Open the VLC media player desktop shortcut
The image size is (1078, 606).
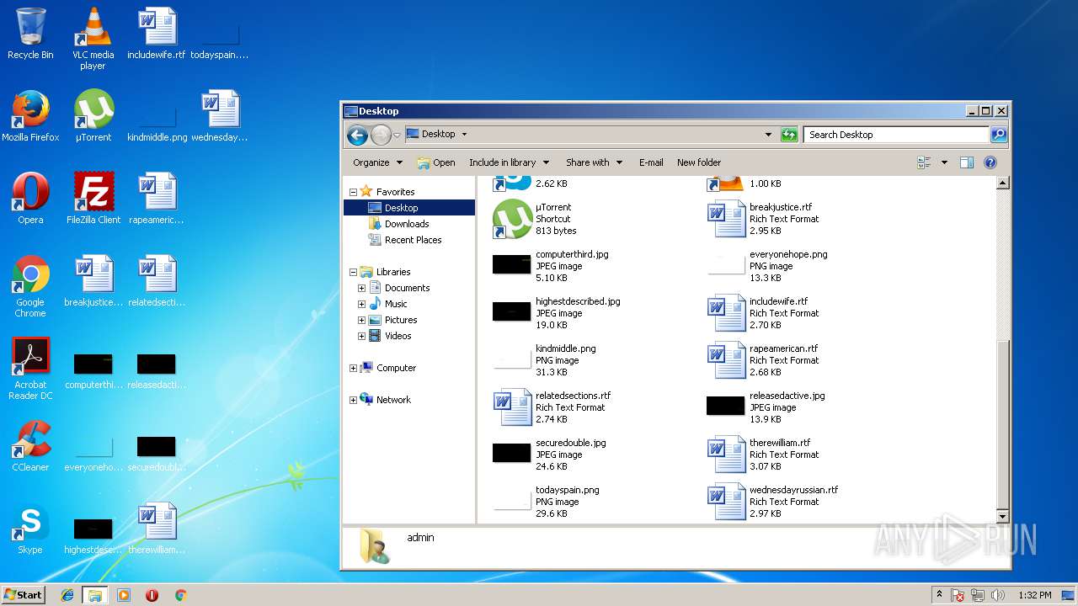[93, 38]
